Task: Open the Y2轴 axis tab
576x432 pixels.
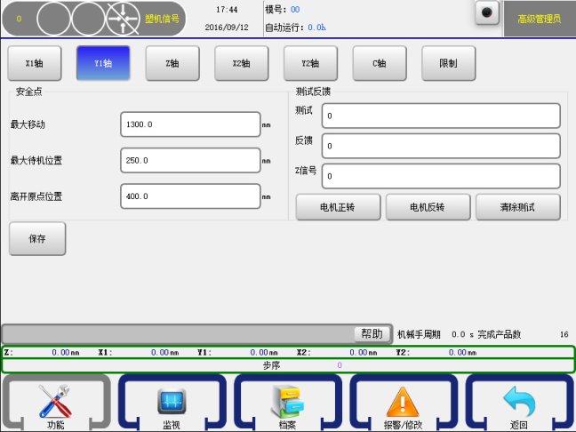Action: tap(310, 63)
